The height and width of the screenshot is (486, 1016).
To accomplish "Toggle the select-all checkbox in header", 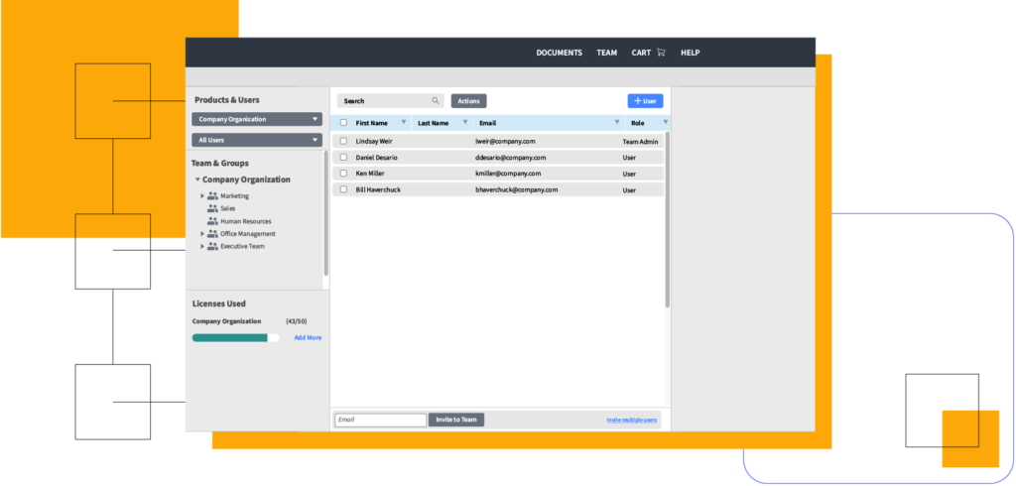I will (343, 123).
